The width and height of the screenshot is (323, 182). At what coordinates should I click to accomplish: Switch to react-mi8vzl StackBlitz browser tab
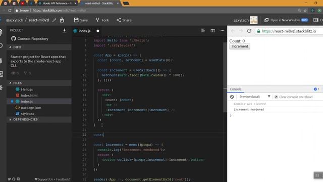click(99, 4)
